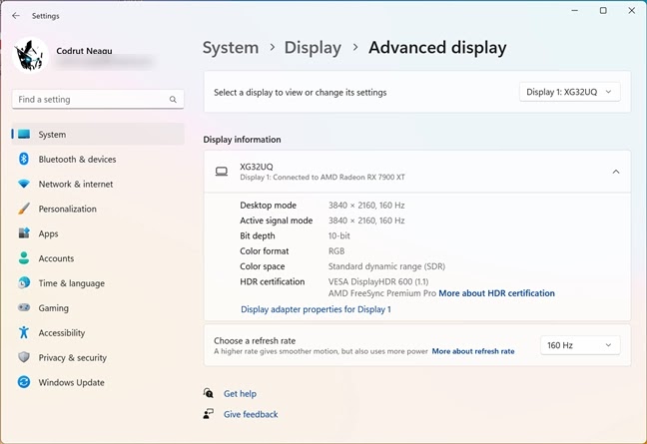The height and width of the screenshot is (444, 647).
Task: Click the Network & internet Wi-Fi icon
Action: tap(24, 185)
